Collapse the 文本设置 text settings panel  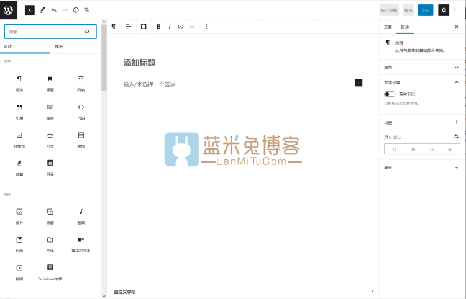(422, 82)
